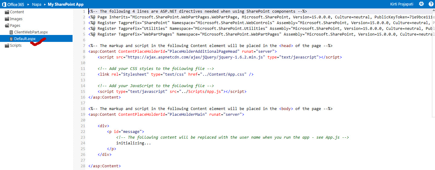Click the Content folder icon
This screenshot has height=170, width=435.
tap(7, 12)
